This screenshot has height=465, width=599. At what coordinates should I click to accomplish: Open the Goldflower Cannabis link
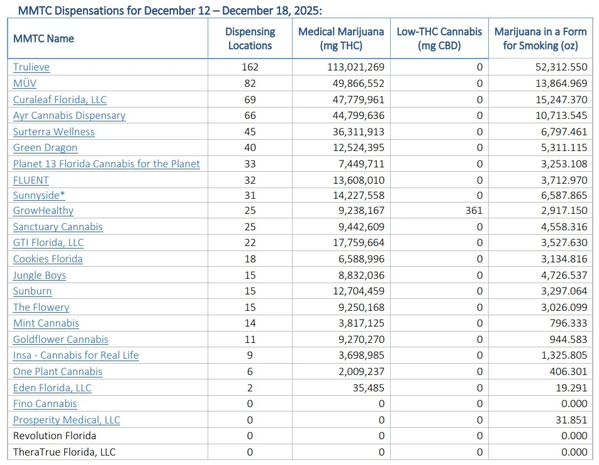pos(60,340)
